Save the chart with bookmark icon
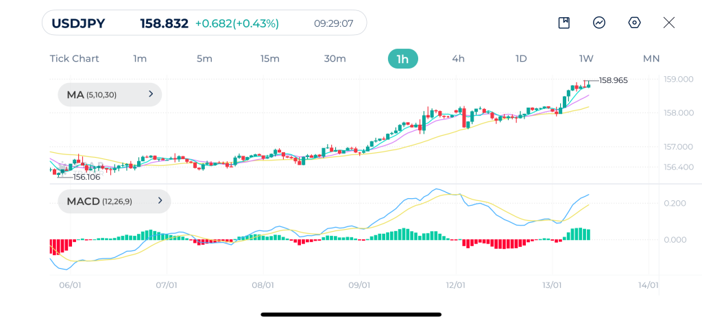 [x=564, y=23]
